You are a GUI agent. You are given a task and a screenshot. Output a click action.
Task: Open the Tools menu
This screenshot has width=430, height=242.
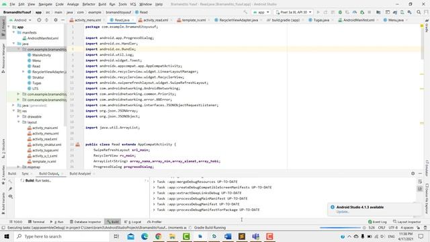point(122,4)
